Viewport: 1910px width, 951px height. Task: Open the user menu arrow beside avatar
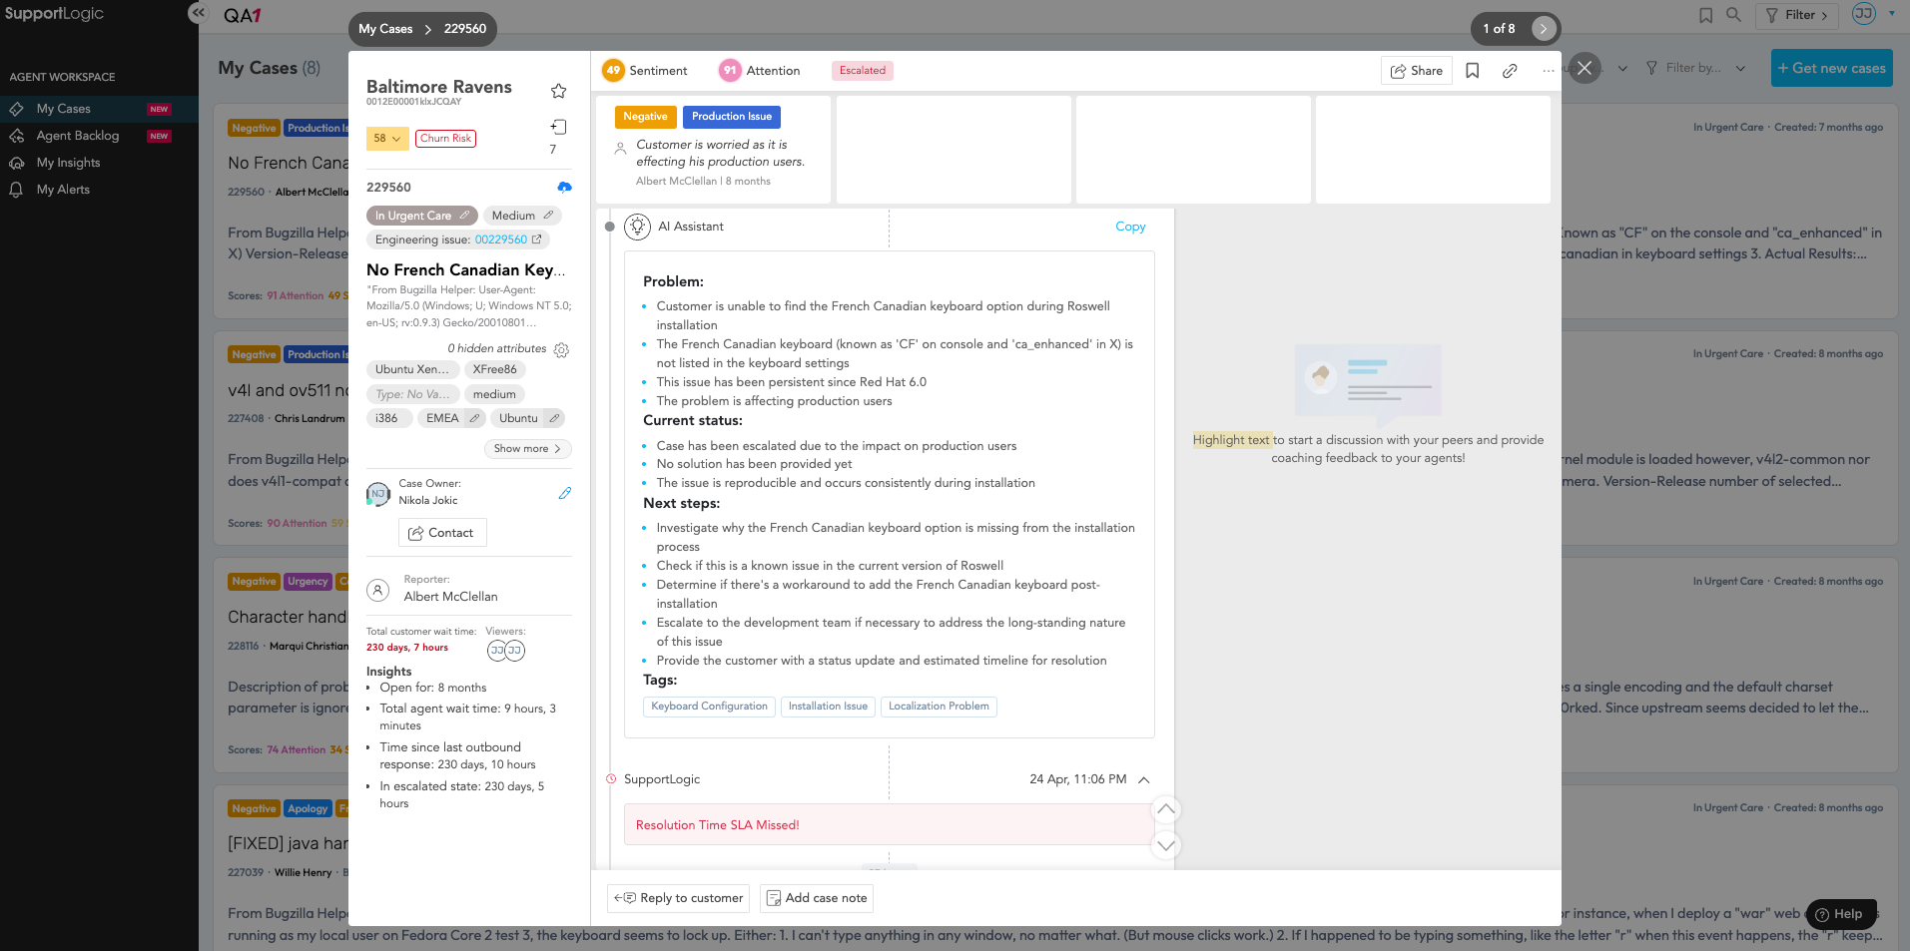click(x=1891, y=14)
